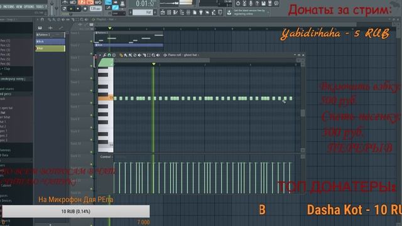
Task: Open the ghost hat target channel dropdown
Action: pos(183,55)
